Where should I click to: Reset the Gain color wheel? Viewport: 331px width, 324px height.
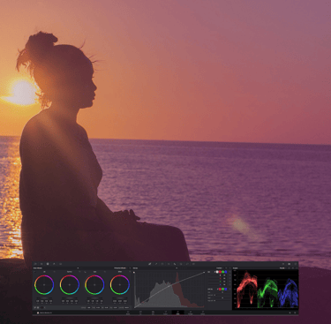(105, 272)
